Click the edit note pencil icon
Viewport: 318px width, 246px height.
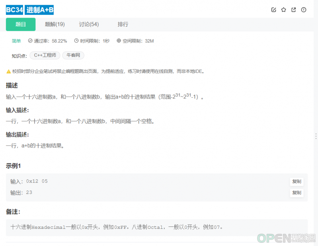point(273,10)
